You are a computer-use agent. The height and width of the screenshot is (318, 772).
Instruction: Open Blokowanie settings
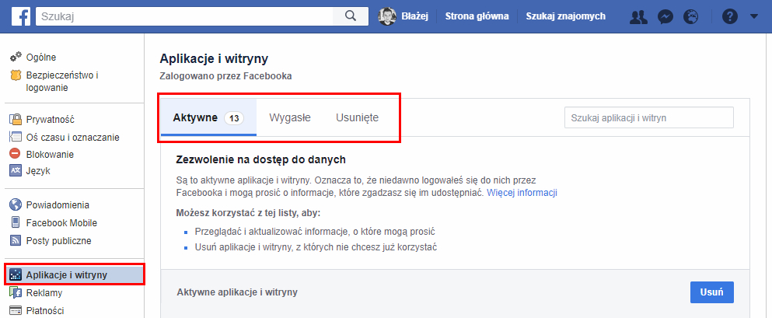click(50, 154)
